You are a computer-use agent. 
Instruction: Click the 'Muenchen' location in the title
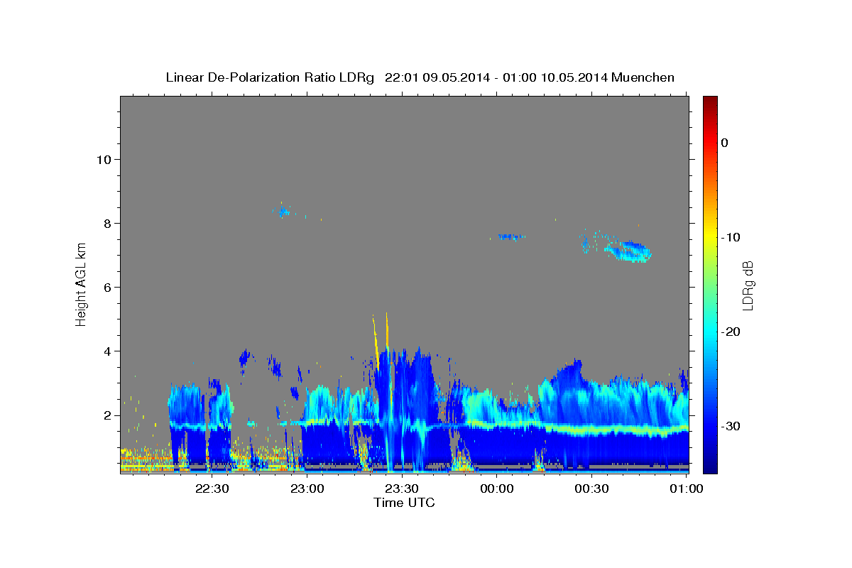point(643,77)
